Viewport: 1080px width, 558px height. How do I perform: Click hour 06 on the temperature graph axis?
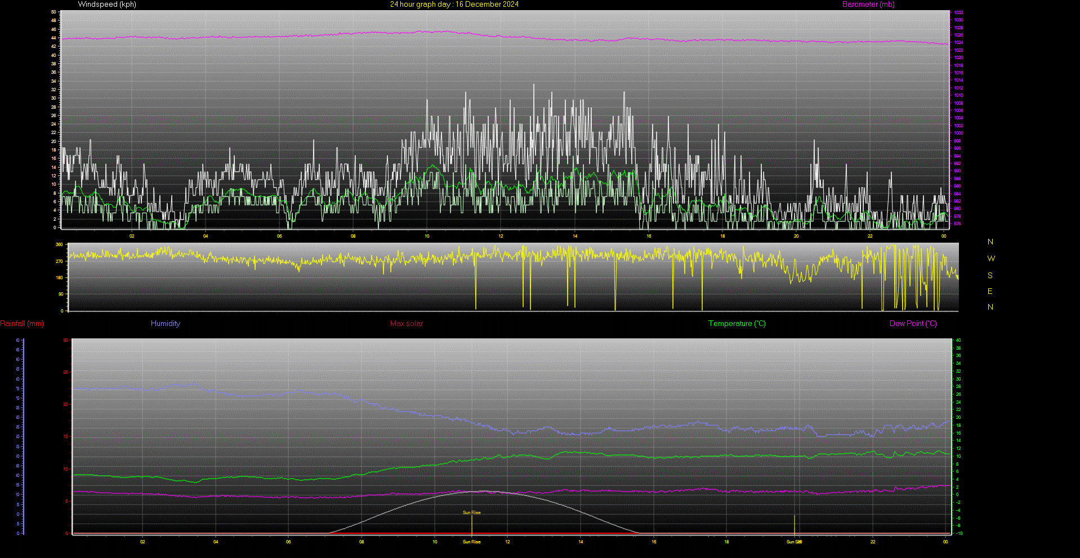(x=288, y=542)
